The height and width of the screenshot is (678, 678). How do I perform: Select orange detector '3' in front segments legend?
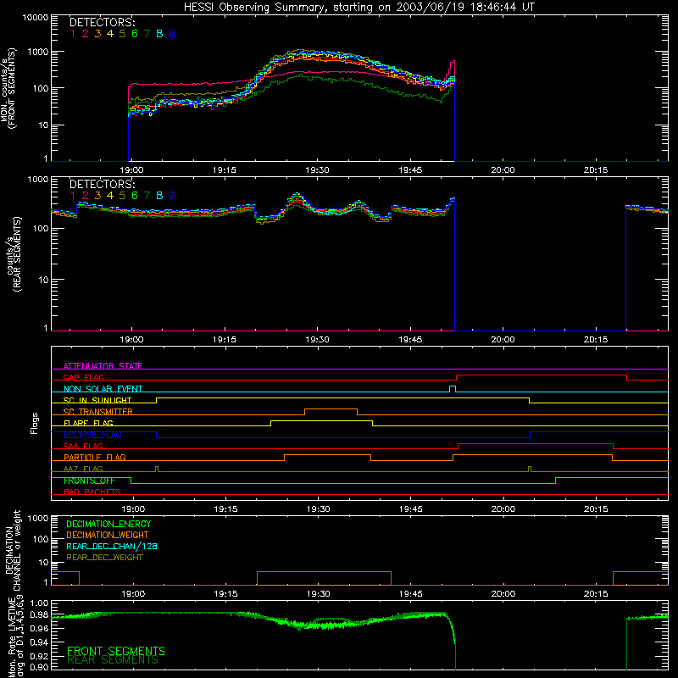coord(97,34)
